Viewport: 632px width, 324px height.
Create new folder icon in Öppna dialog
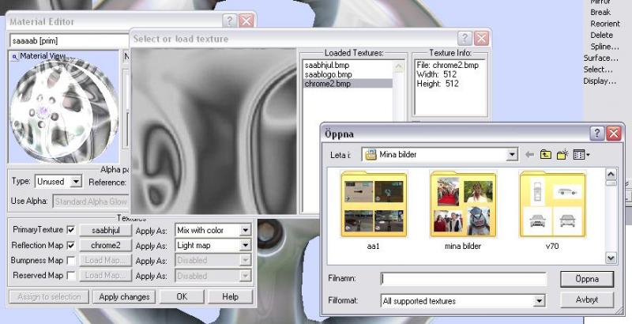coord(562,155)
